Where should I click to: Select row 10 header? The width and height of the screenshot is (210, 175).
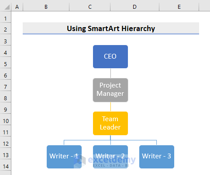click(x=6, y=119)
